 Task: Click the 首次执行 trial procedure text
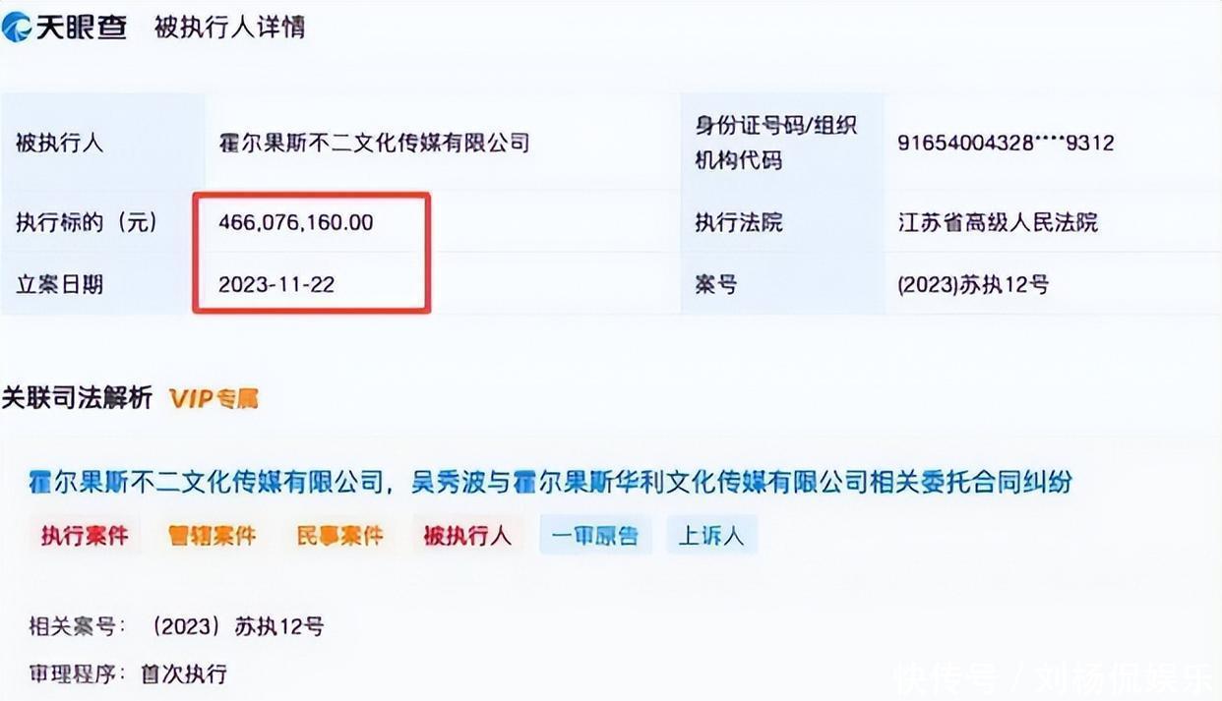pyautogui.click(x=183, y=673)
